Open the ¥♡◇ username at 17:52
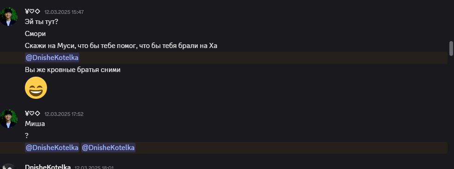 point(32,114)
